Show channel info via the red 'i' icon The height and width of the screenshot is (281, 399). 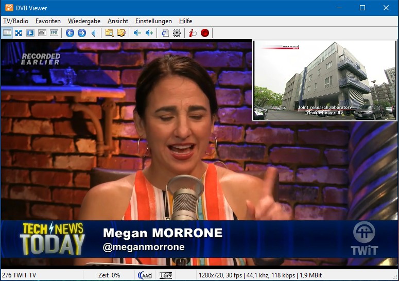pos(193,33)
